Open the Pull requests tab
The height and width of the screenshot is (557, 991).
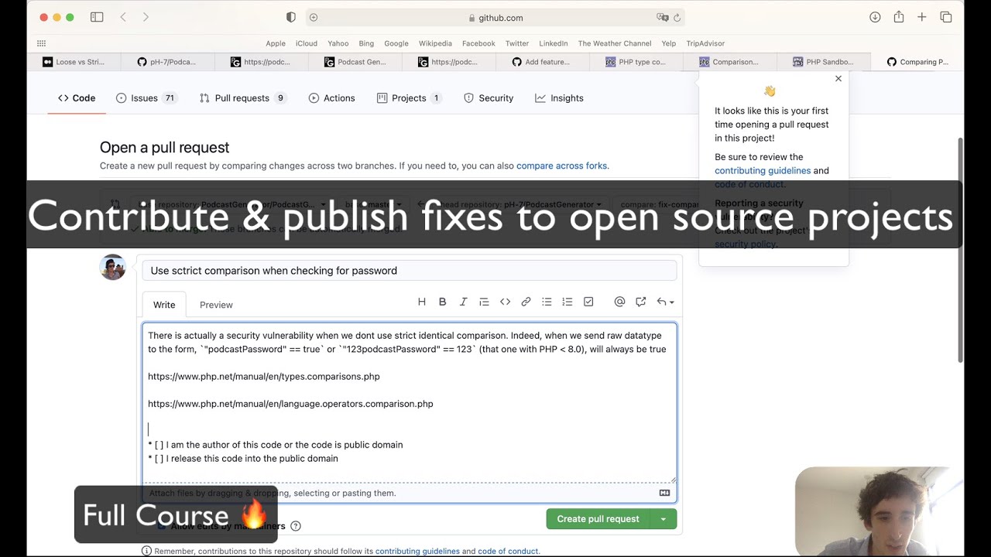242,98
